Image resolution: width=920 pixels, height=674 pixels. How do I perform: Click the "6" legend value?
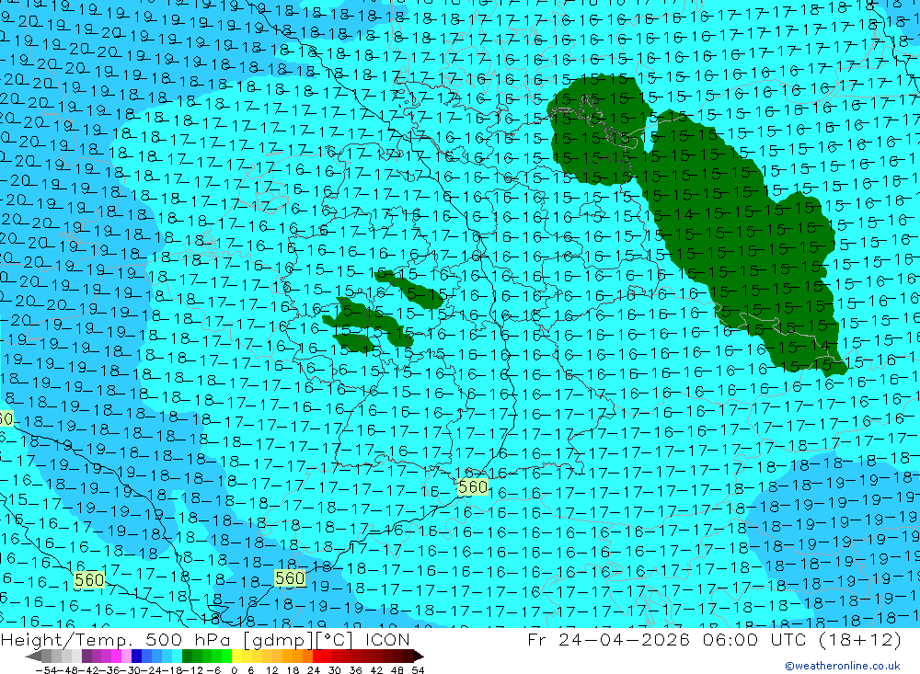point(250,670)
